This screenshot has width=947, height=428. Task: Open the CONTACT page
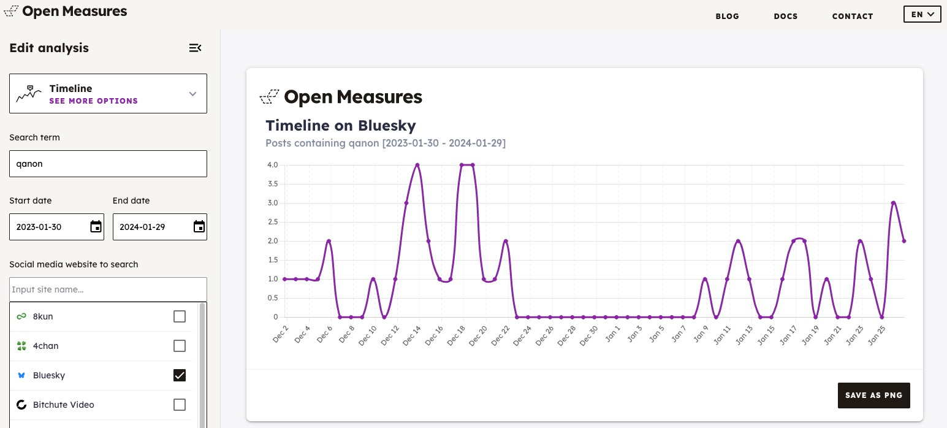853,17
